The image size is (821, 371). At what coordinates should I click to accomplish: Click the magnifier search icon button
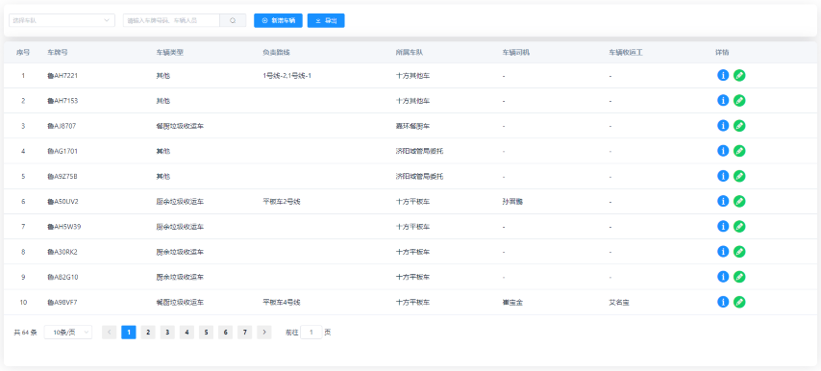[x=233, y=20]
